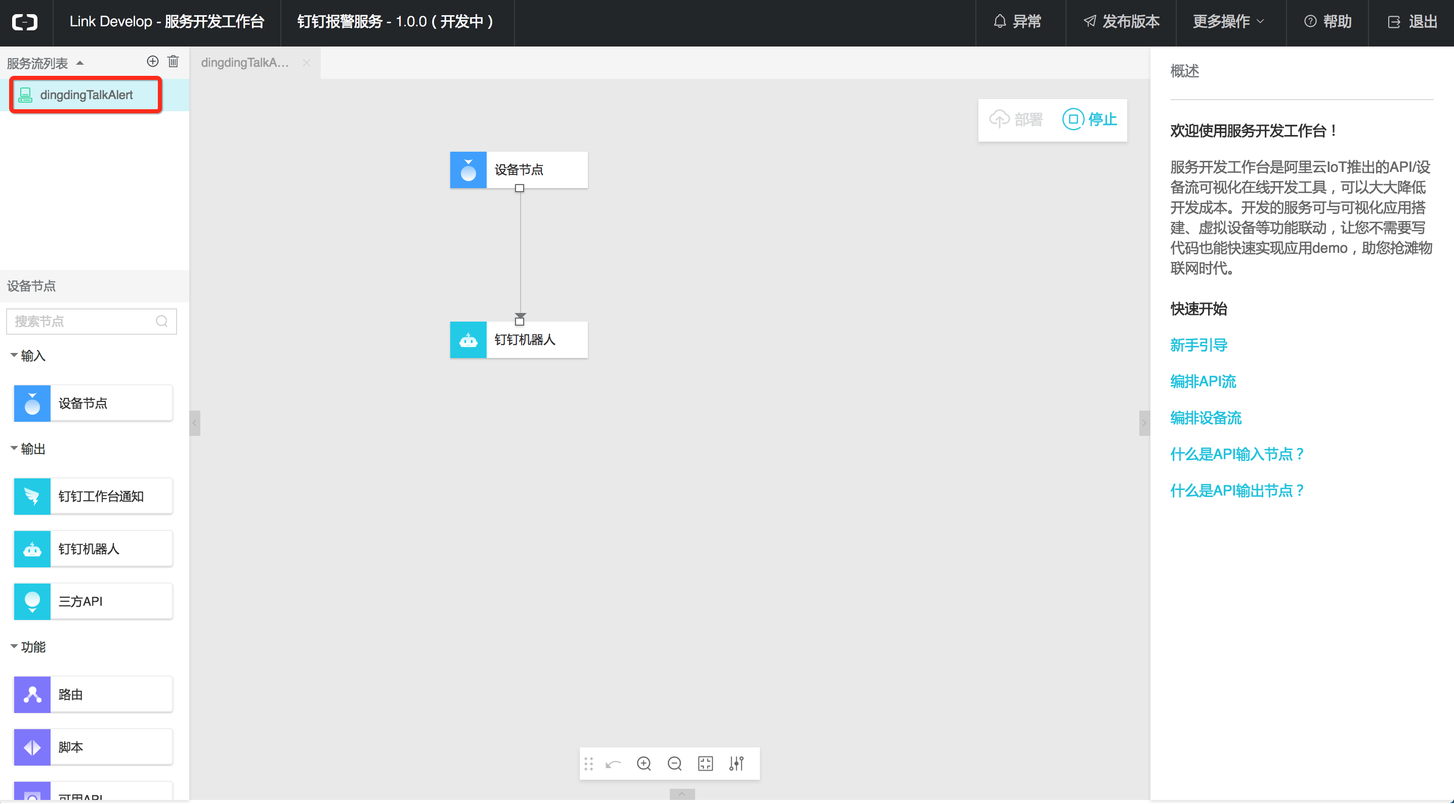
Task: Click Link Develop - 服务开发工作台 title
Action: pos(166,22)
